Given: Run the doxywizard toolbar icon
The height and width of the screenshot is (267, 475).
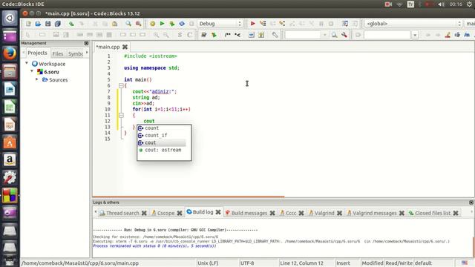Looking at the screenshot, I should (x=204, y=35).
